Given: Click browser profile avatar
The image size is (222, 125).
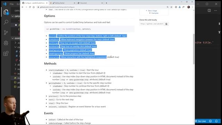Looking at the screenshot, I should coord(188,7).
